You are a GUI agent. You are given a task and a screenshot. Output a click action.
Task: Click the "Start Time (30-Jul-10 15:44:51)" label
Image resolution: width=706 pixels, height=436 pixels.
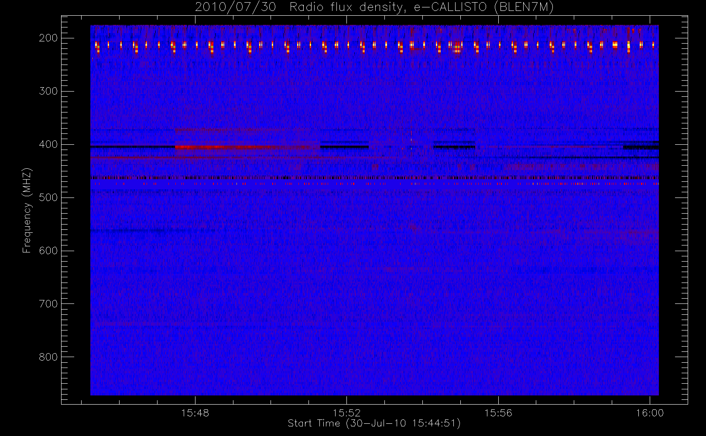(374, 423)
